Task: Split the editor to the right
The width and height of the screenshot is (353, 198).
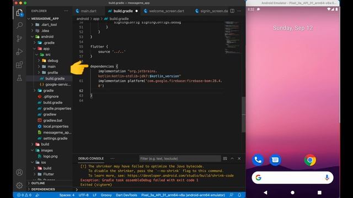Action: click(232, 11)
